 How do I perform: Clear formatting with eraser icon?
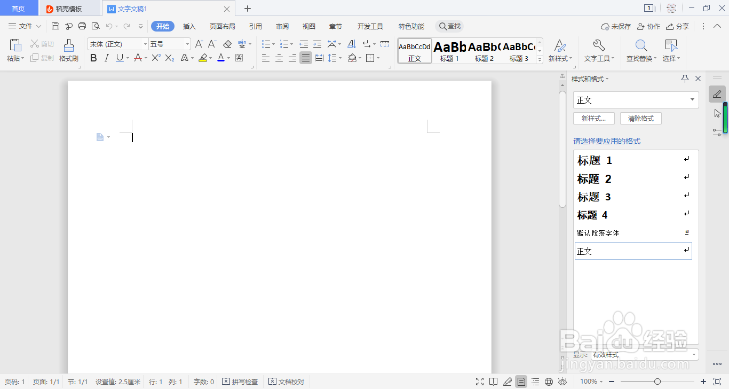[x=227, y=44]
